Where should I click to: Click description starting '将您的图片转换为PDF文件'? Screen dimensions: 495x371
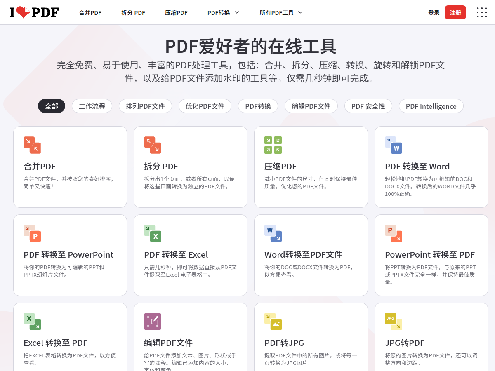point(431,359)
